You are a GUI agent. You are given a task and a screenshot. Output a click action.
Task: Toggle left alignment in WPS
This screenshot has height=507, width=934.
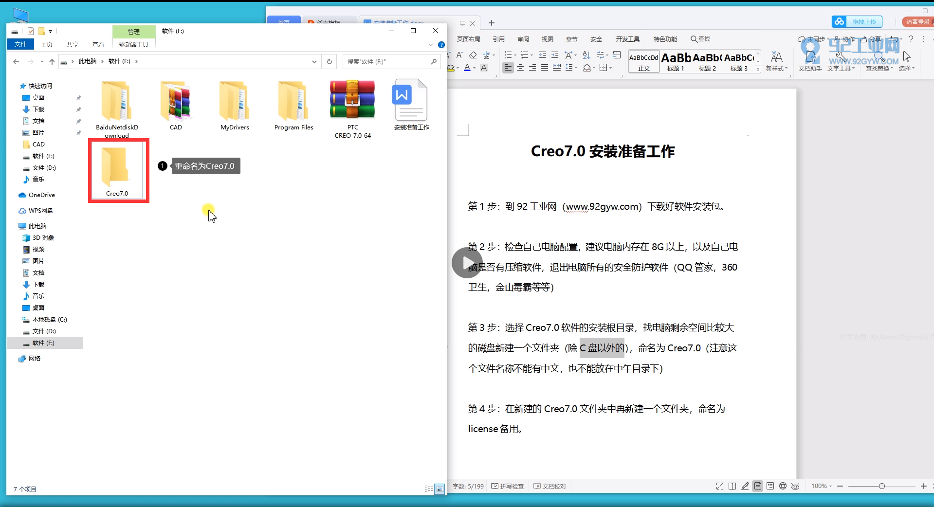point(508,68)
